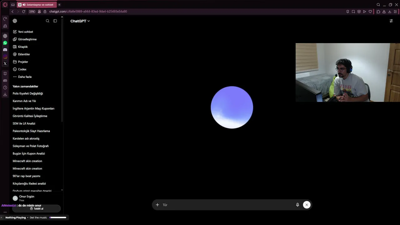Viewport: 400px width, 225px height.
Task: Collapse the Yakın zamandakiler section header
Action: point(25,86)
